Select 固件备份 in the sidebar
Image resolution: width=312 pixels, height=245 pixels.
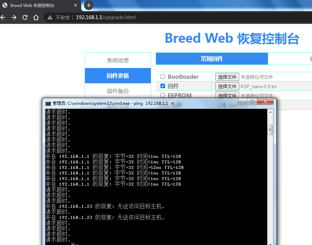(x=118, y=91)
